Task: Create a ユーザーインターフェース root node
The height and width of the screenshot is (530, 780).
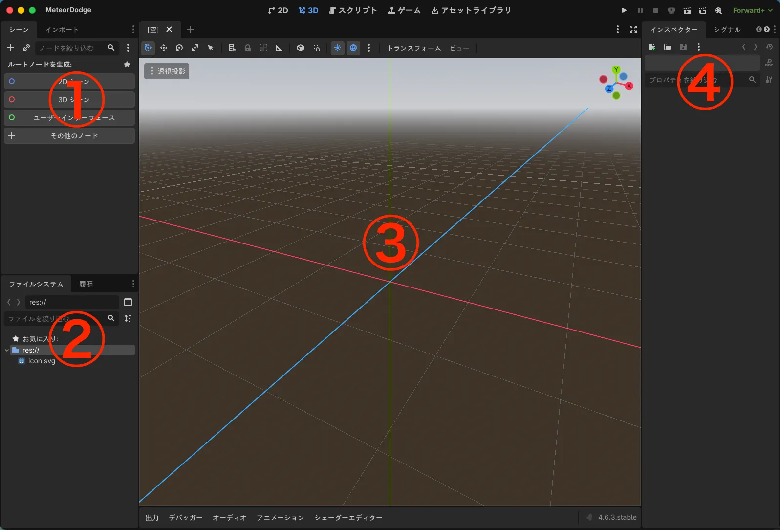Action: point(69,117)
